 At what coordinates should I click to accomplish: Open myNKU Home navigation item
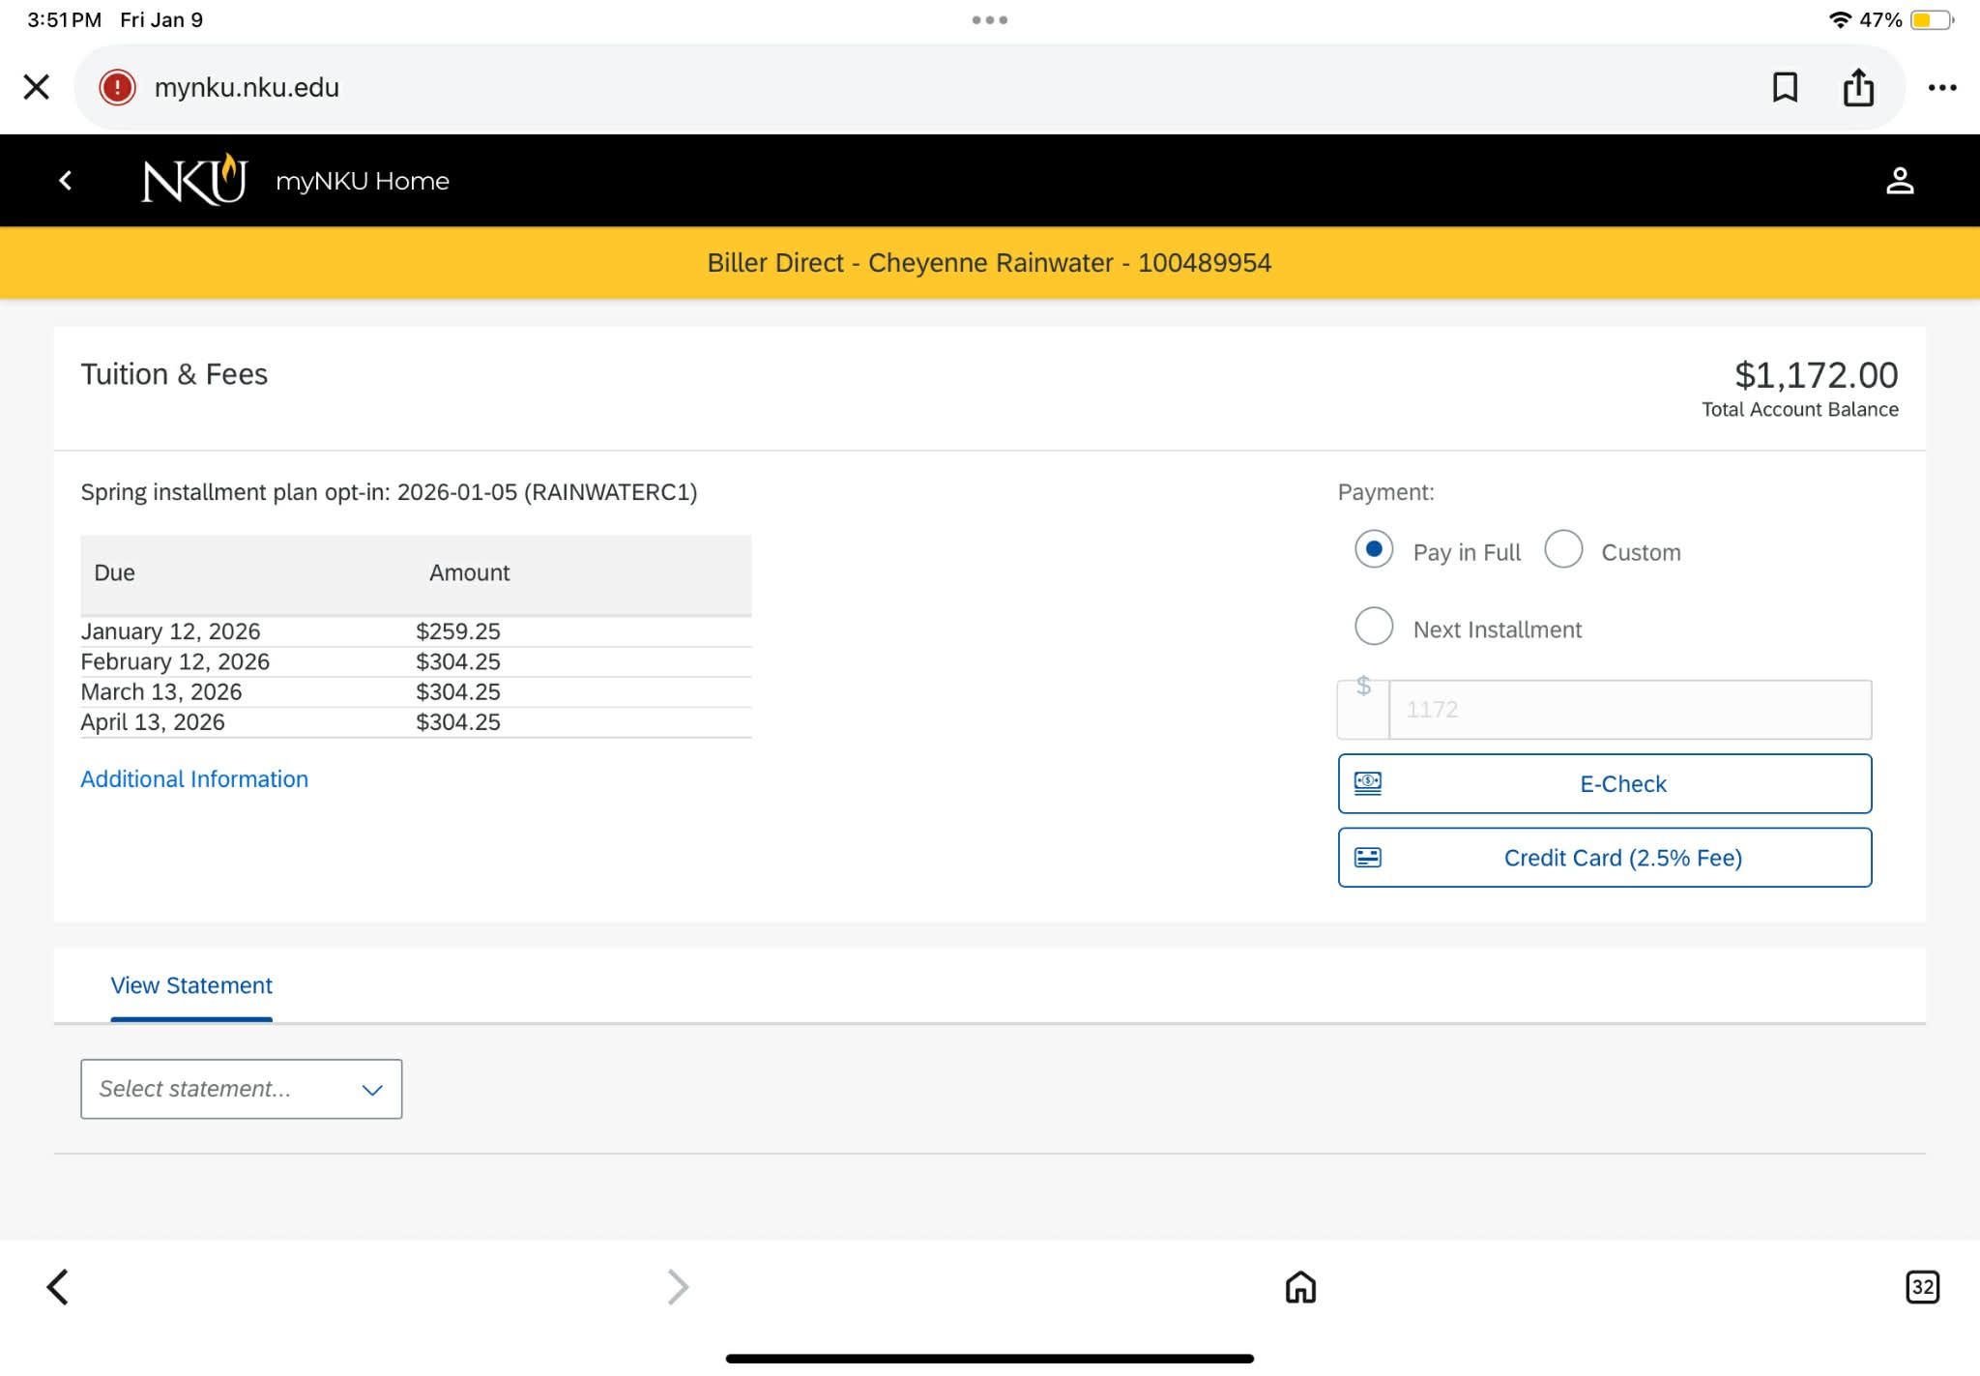[362, 181]
